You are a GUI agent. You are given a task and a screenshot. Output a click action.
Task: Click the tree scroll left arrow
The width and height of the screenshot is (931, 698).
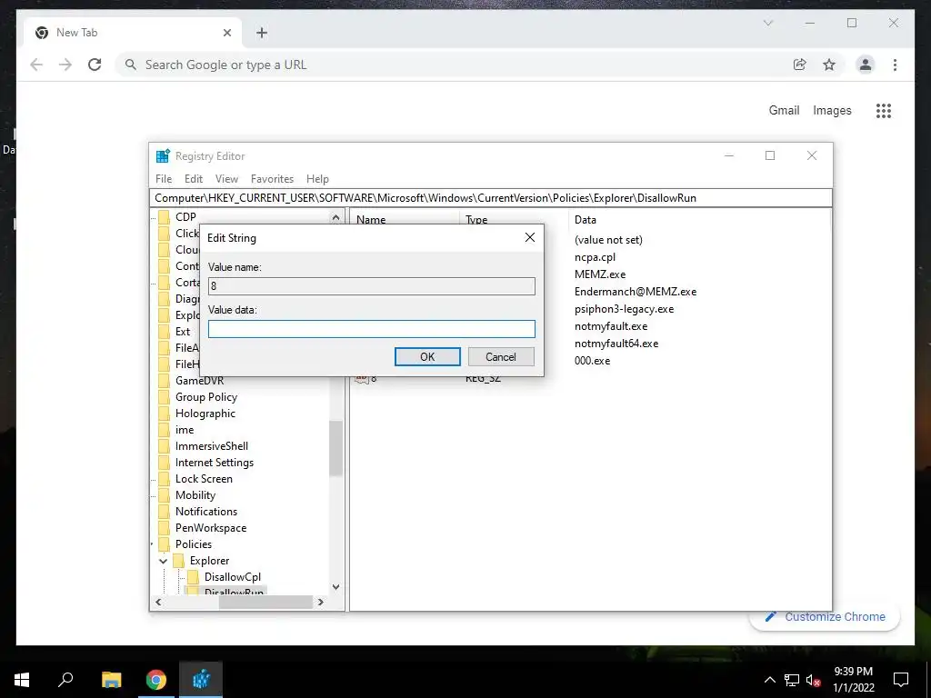(158, 602)
